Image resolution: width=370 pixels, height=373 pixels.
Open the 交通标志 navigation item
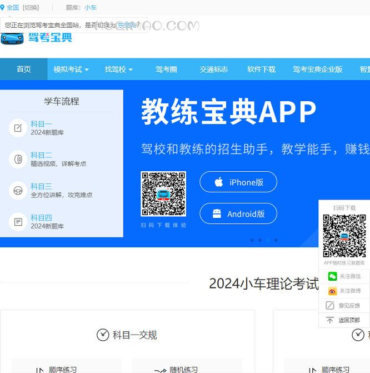214,69
